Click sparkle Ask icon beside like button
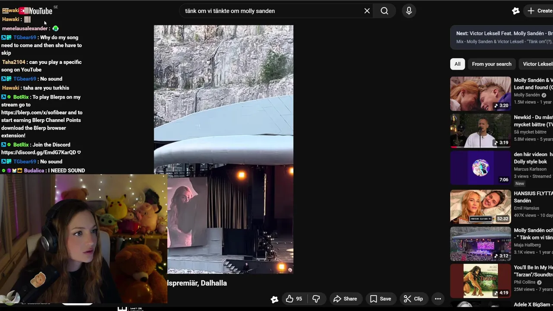This screenshot has width=553, height=311. [274, 299]
